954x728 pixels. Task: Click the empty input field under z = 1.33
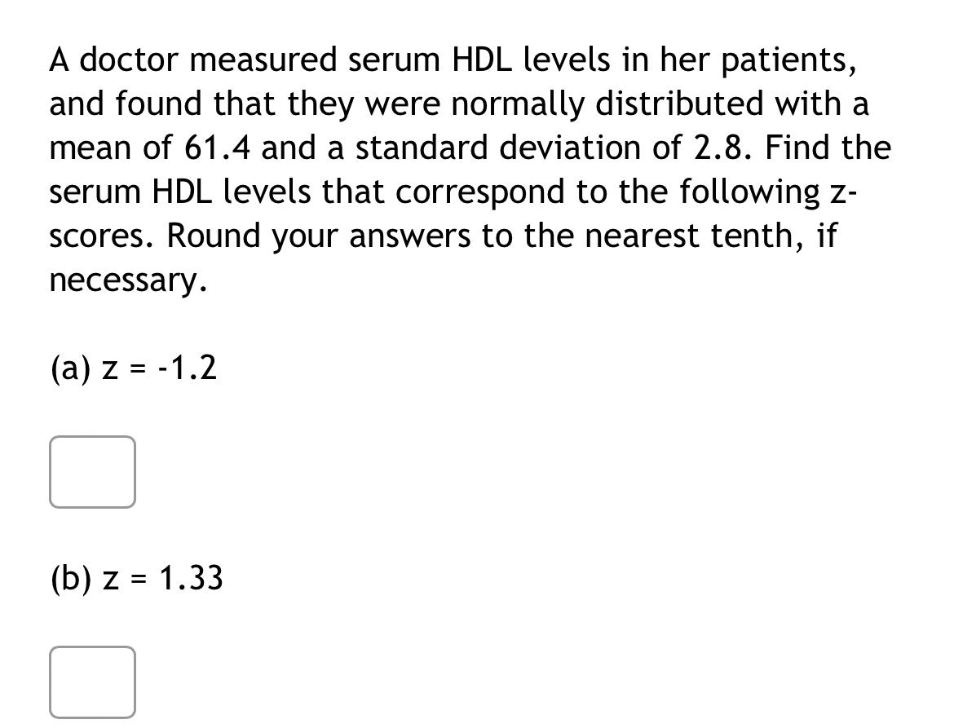(92, 682)
